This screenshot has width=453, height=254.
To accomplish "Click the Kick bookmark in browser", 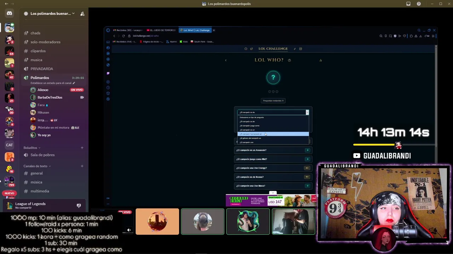I will [x=184, y=42].
